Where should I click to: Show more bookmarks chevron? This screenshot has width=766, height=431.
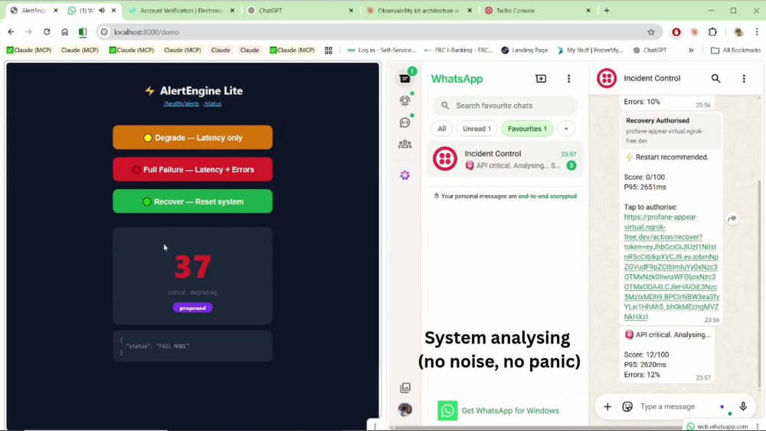(691, 51)
